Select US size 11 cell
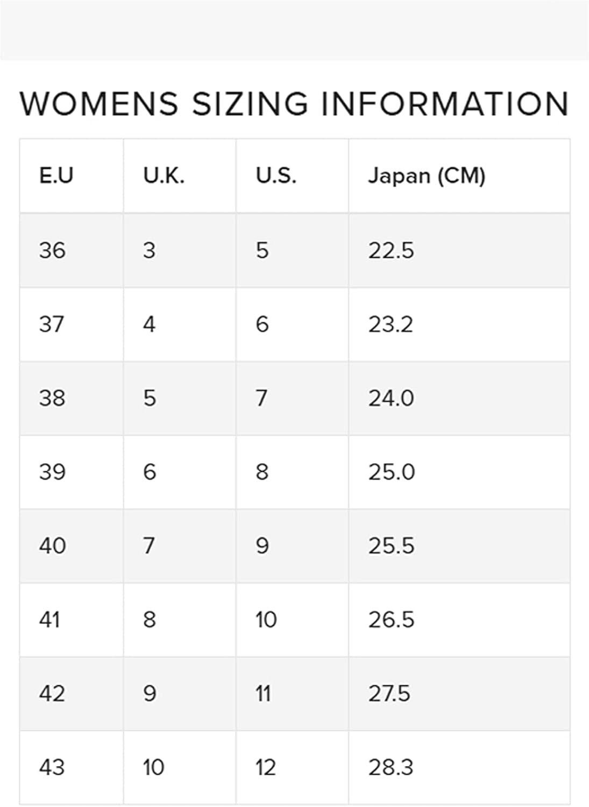589x807 pixels. 263,693
